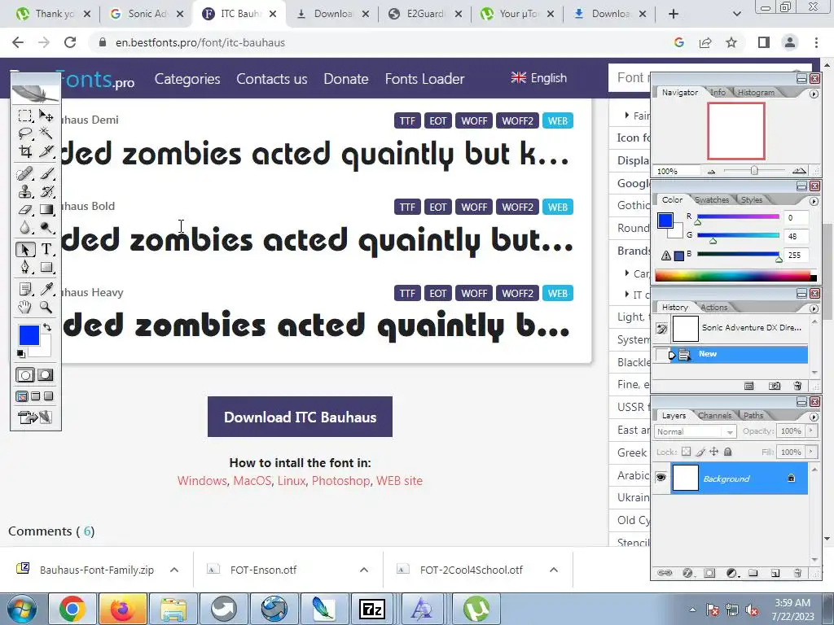Switch to the Actions tab
Screen dimensions: 834x625
pyautogui.click(x=713, y=307)
